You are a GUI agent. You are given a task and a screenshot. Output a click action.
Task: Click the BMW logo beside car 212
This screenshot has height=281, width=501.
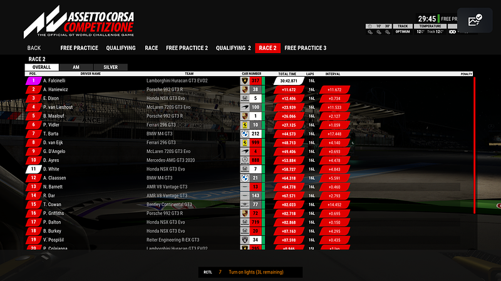[245, 134]
